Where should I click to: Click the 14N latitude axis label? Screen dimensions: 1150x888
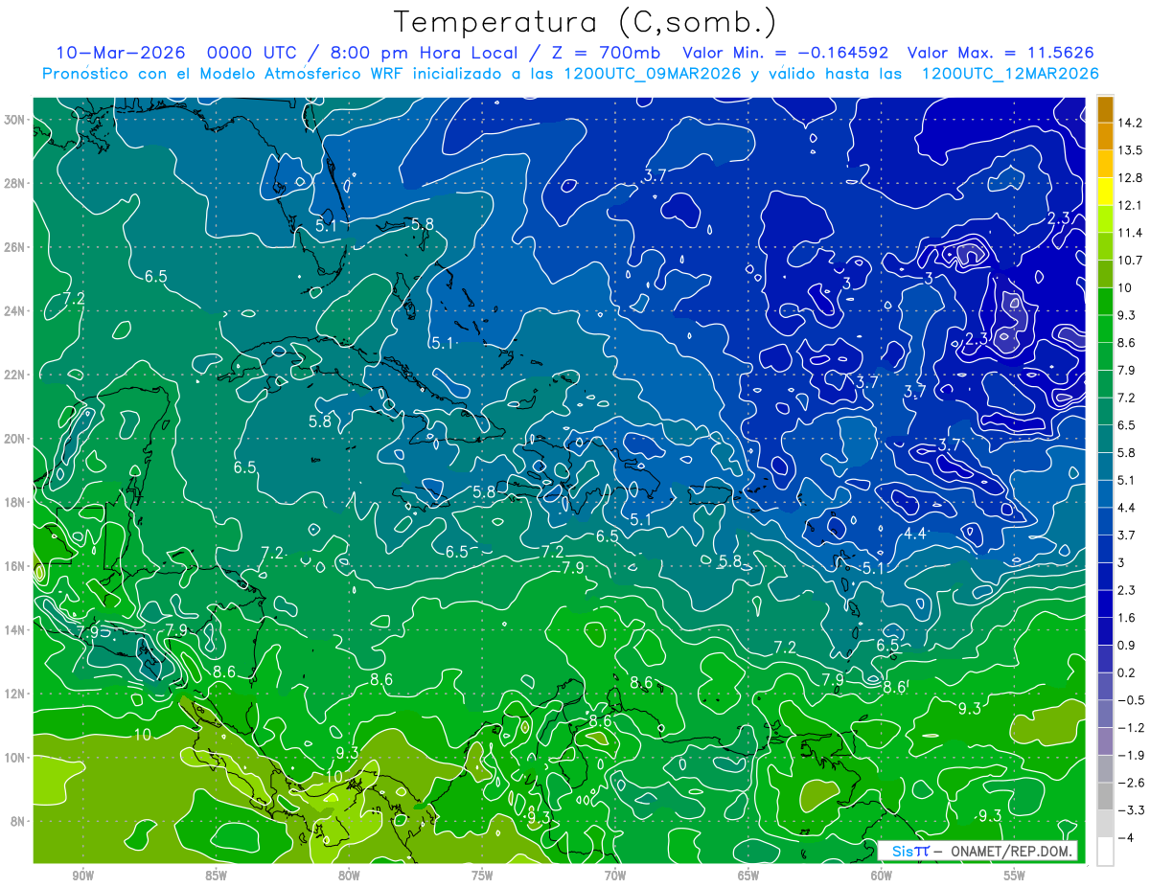pos(15,630)
